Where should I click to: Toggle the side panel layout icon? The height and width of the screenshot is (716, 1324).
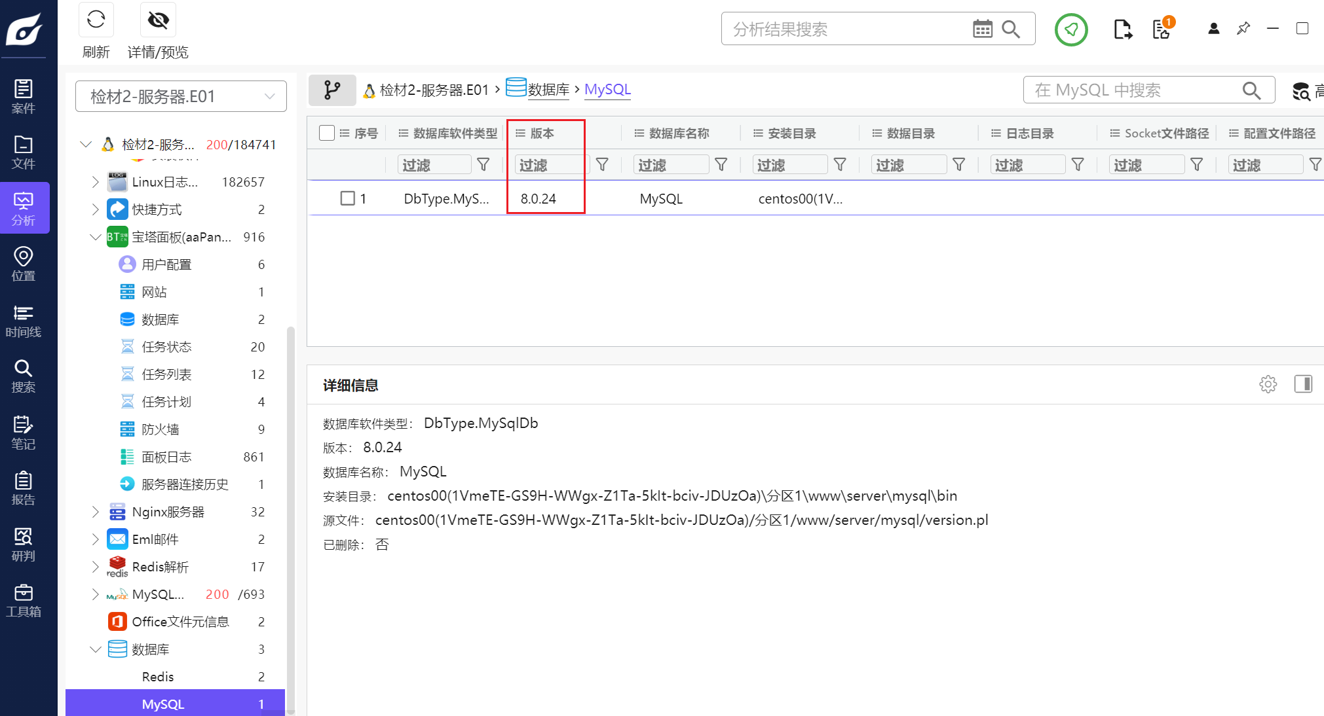click(x=1303, y=384)
